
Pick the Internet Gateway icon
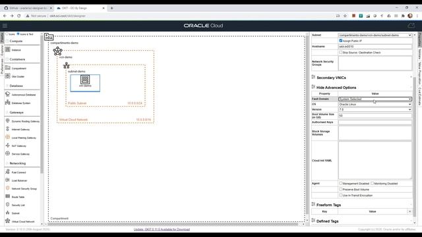(x=7, y=129)
